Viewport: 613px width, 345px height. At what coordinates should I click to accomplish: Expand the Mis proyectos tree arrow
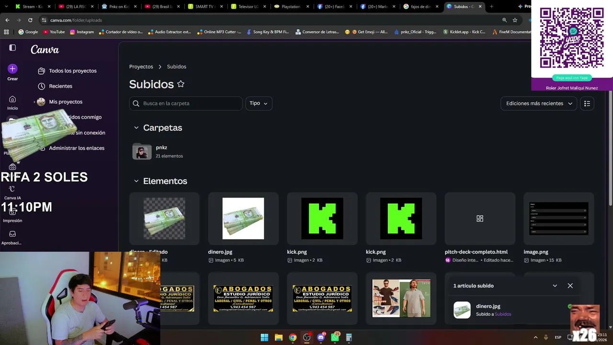click(x=34, y=102)
